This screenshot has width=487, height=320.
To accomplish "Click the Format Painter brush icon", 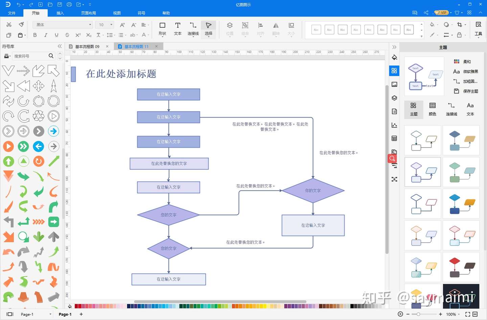I will 21,25.
